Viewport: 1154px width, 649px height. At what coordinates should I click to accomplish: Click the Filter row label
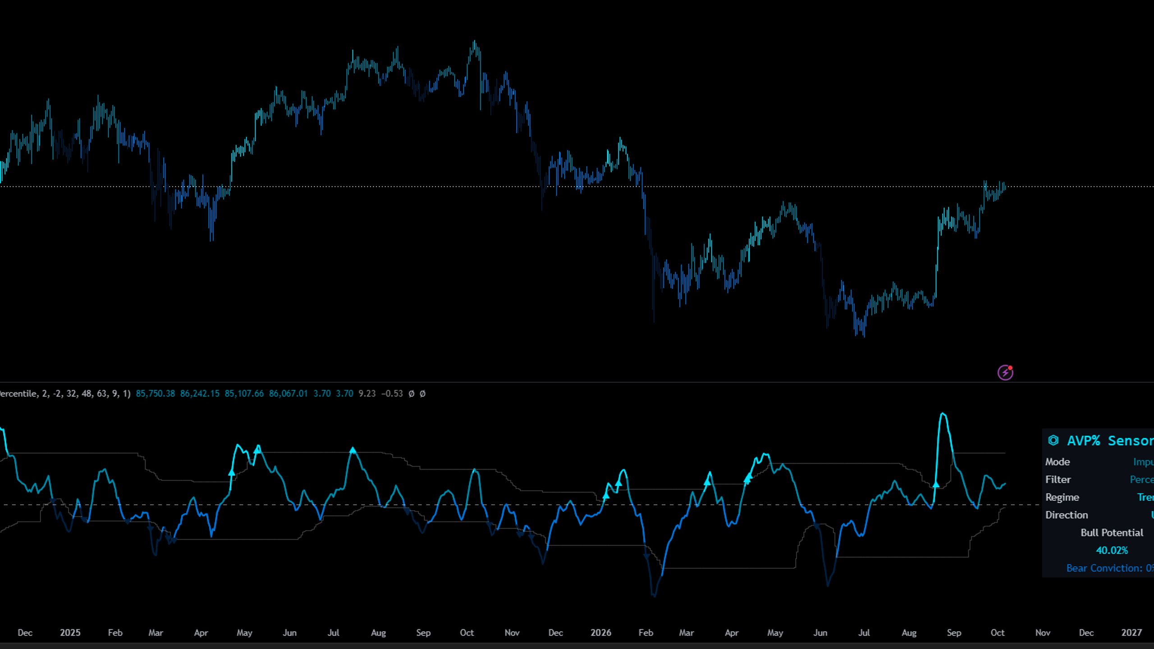click(x=1058, y=480)
